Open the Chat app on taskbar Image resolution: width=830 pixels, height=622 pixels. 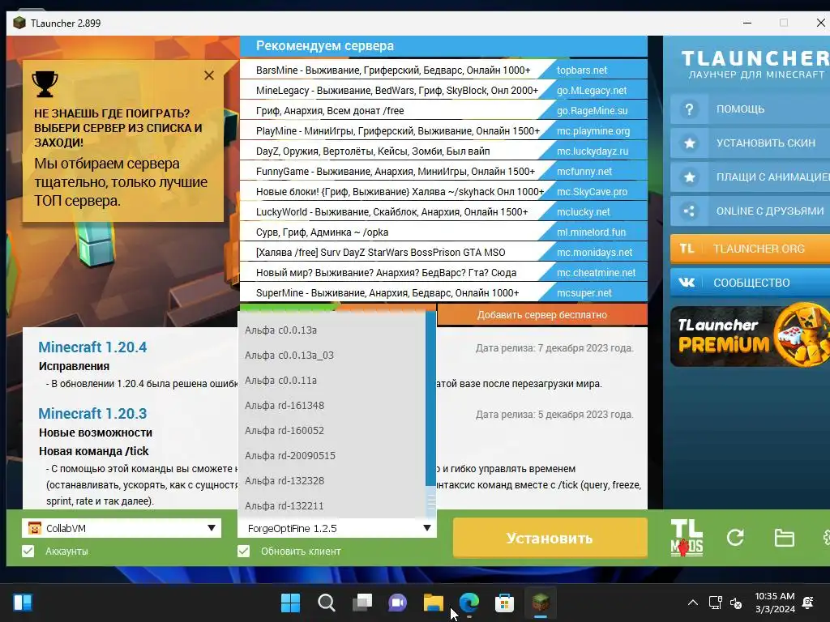pos(397,603)
